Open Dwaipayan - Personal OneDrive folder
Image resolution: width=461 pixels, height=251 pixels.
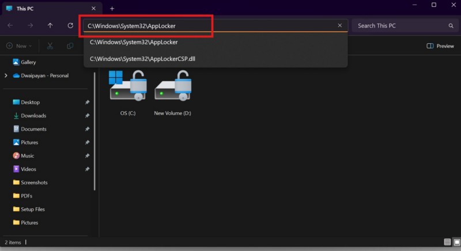[41, 76]
